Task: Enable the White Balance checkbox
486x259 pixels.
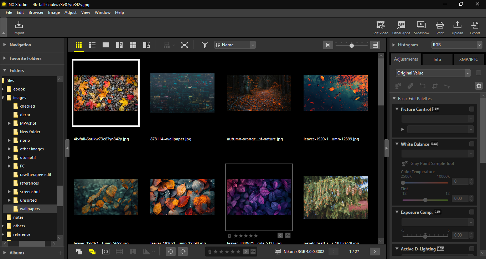Action: pyautogui.click(x=472, y=144)
